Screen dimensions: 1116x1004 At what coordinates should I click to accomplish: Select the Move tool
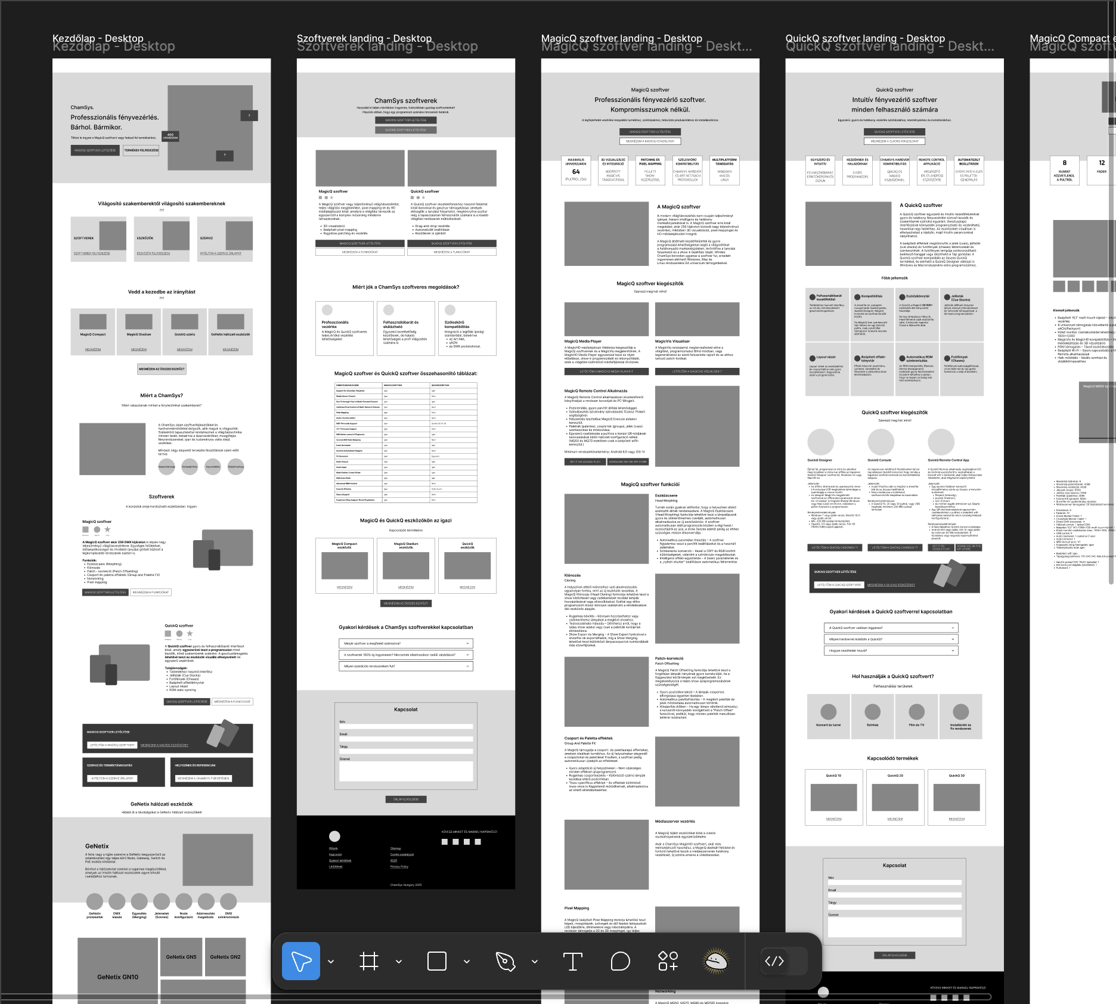point(300,961)
